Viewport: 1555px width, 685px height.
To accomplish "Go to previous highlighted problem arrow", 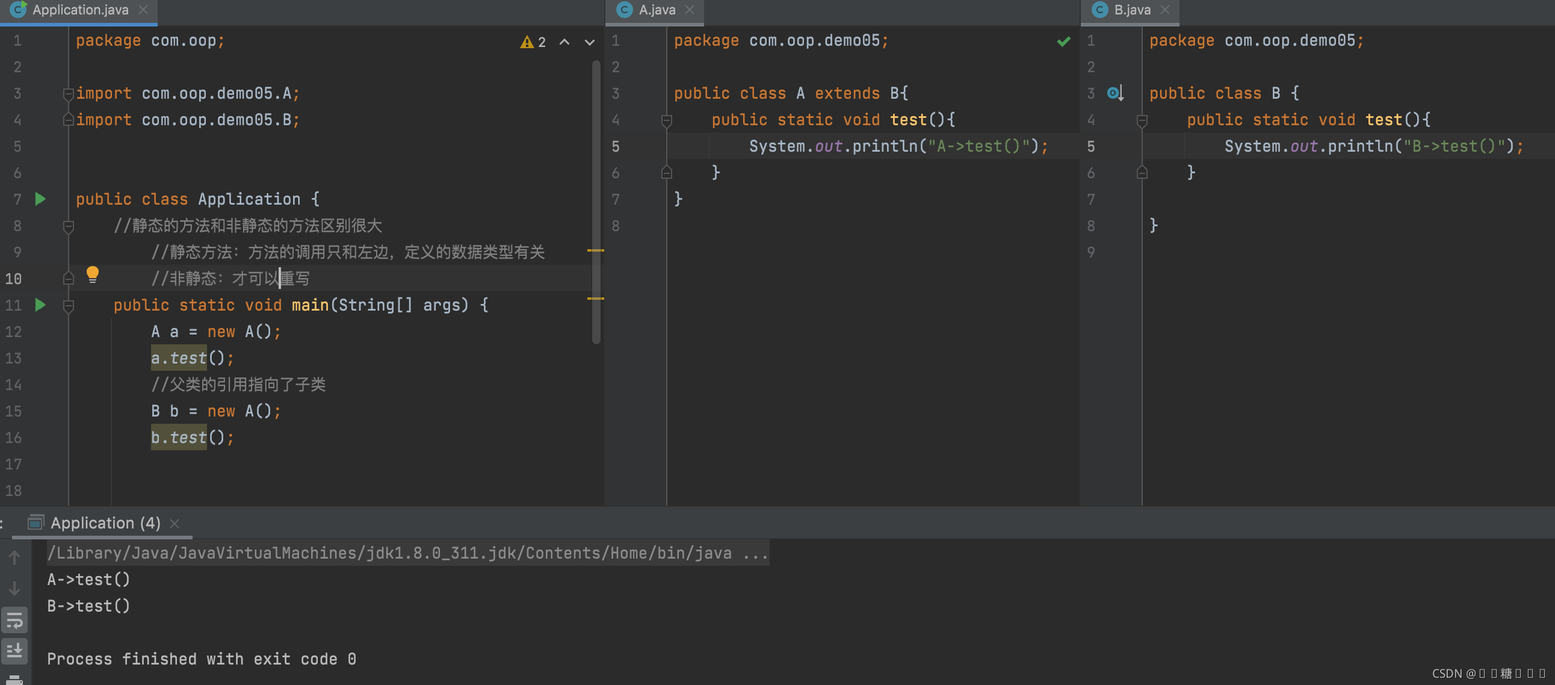I will [564, 42].
